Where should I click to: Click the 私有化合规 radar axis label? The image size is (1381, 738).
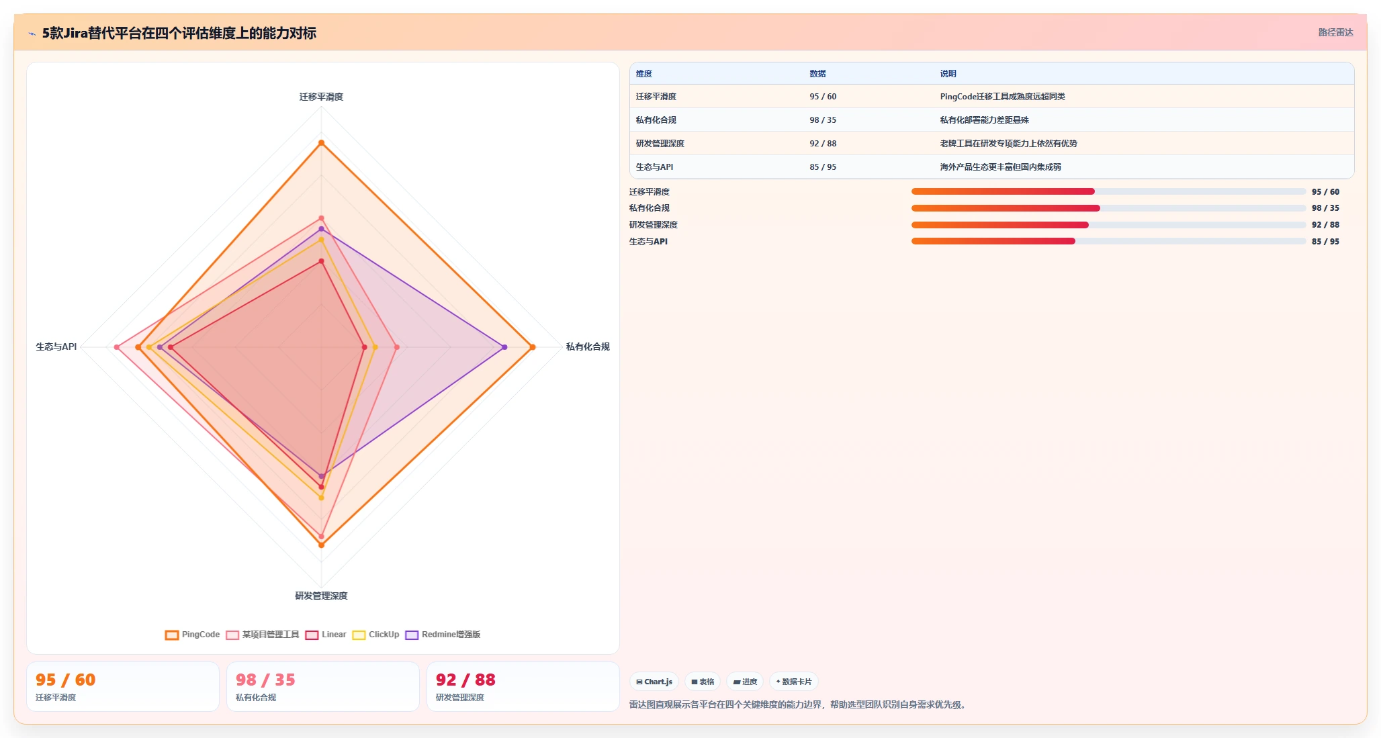[588, 347]
